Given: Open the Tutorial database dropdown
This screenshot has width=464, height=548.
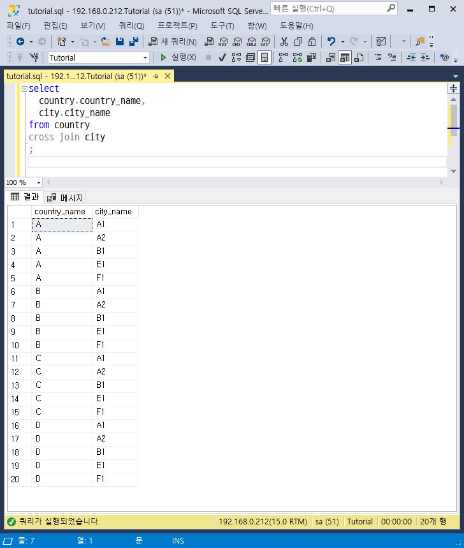Looking at the screenshot, I should coord(145,57).
